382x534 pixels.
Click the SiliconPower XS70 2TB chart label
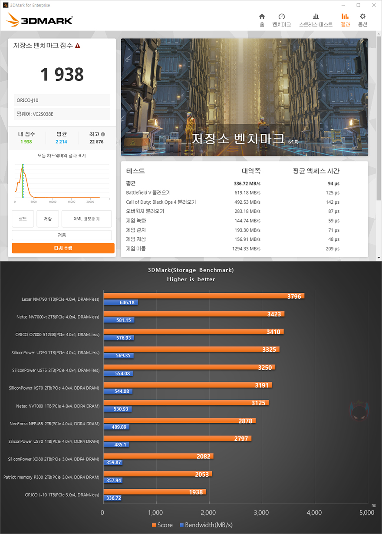tap(54, 388)
